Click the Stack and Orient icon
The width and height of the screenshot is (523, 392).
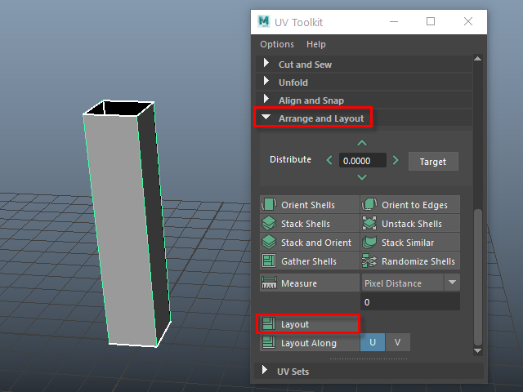click(x=269, y=243)
